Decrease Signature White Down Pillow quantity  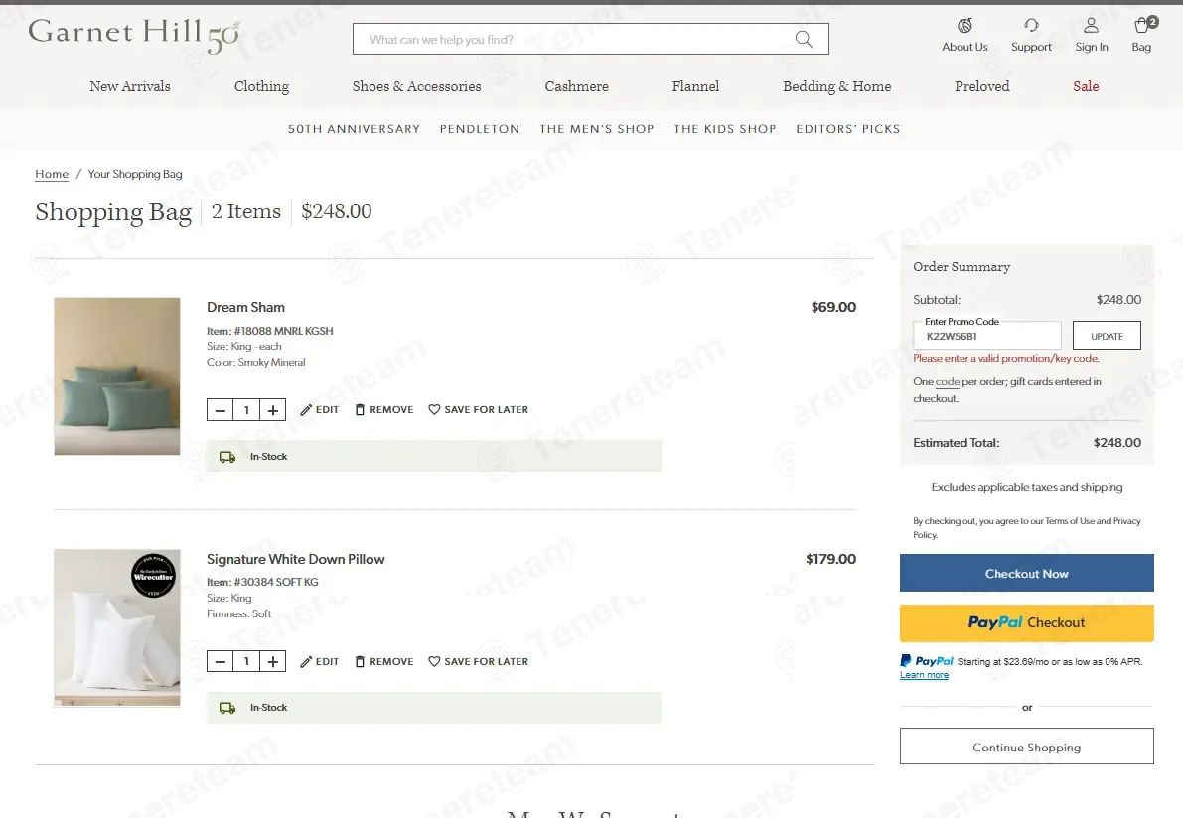(x=221, y=661)
